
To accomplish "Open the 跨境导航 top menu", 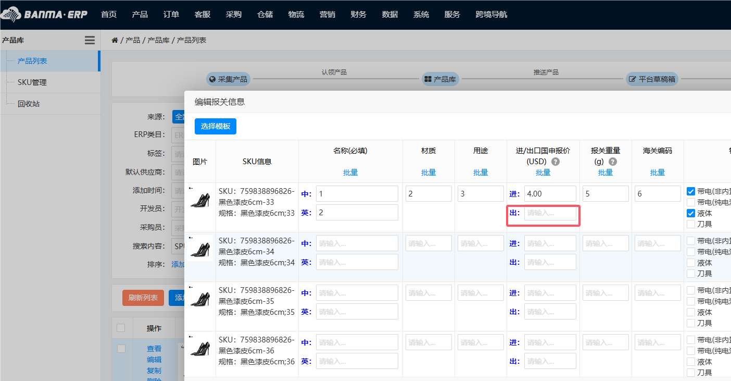I will click(x=491, y=15).
